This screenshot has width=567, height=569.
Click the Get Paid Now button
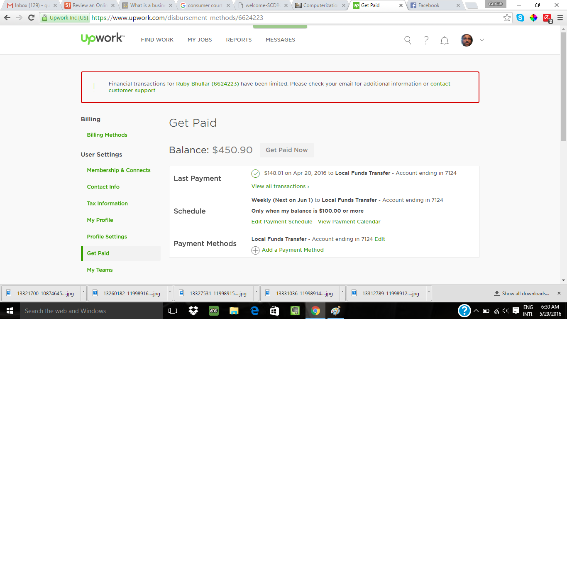[286, 150]
